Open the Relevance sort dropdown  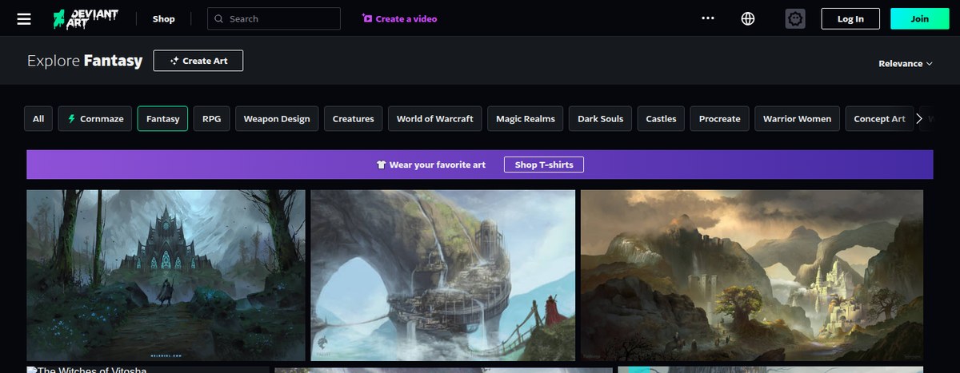pyautogui.click(x=906, y=64)
